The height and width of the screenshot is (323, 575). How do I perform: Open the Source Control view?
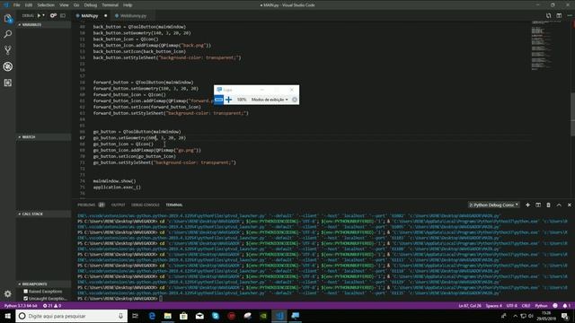[x=8, y=50]
